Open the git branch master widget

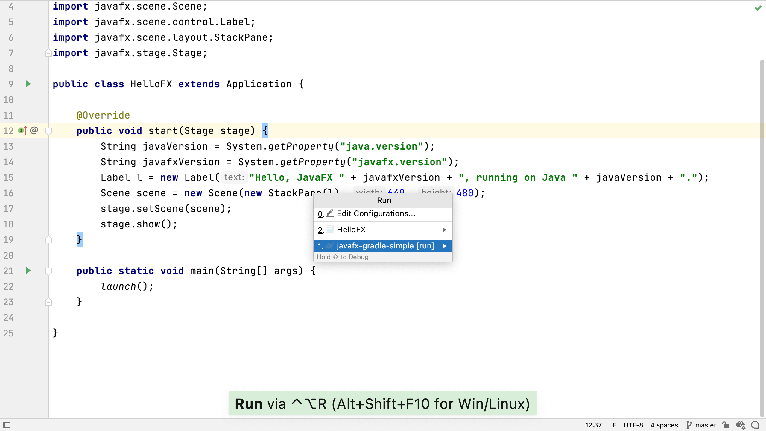point(701,425)
